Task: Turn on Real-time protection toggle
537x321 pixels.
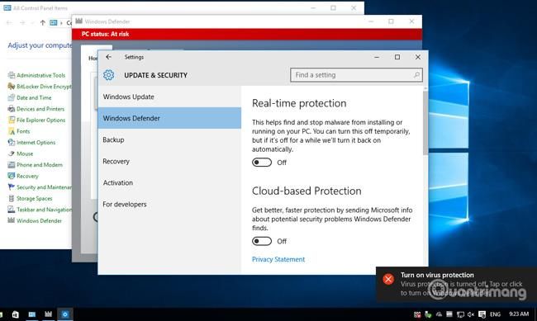Action: coord(262,163)
